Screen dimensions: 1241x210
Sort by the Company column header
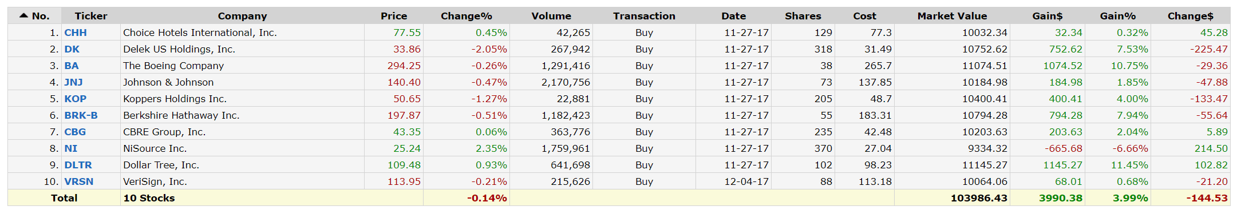click(242, 16)
